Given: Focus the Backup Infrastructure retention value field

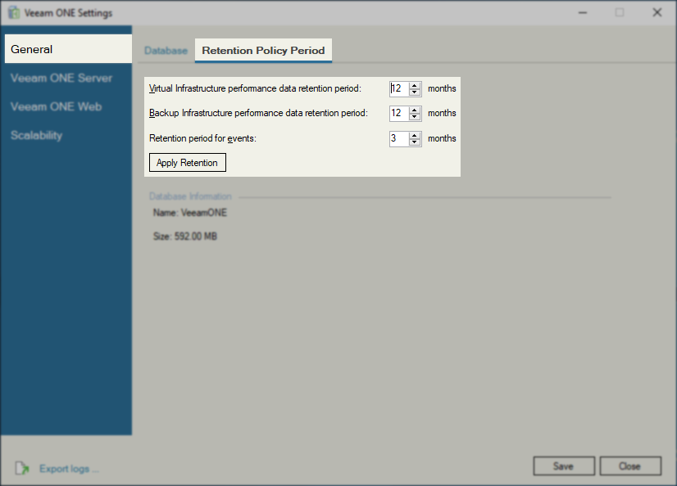Looking at the screenshot, I should point(399,113).
